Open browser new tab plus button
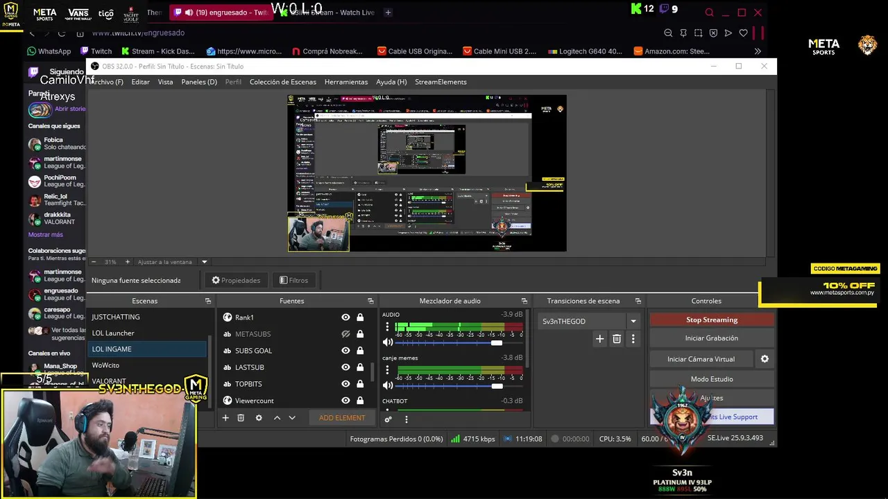 pos(388,12)
